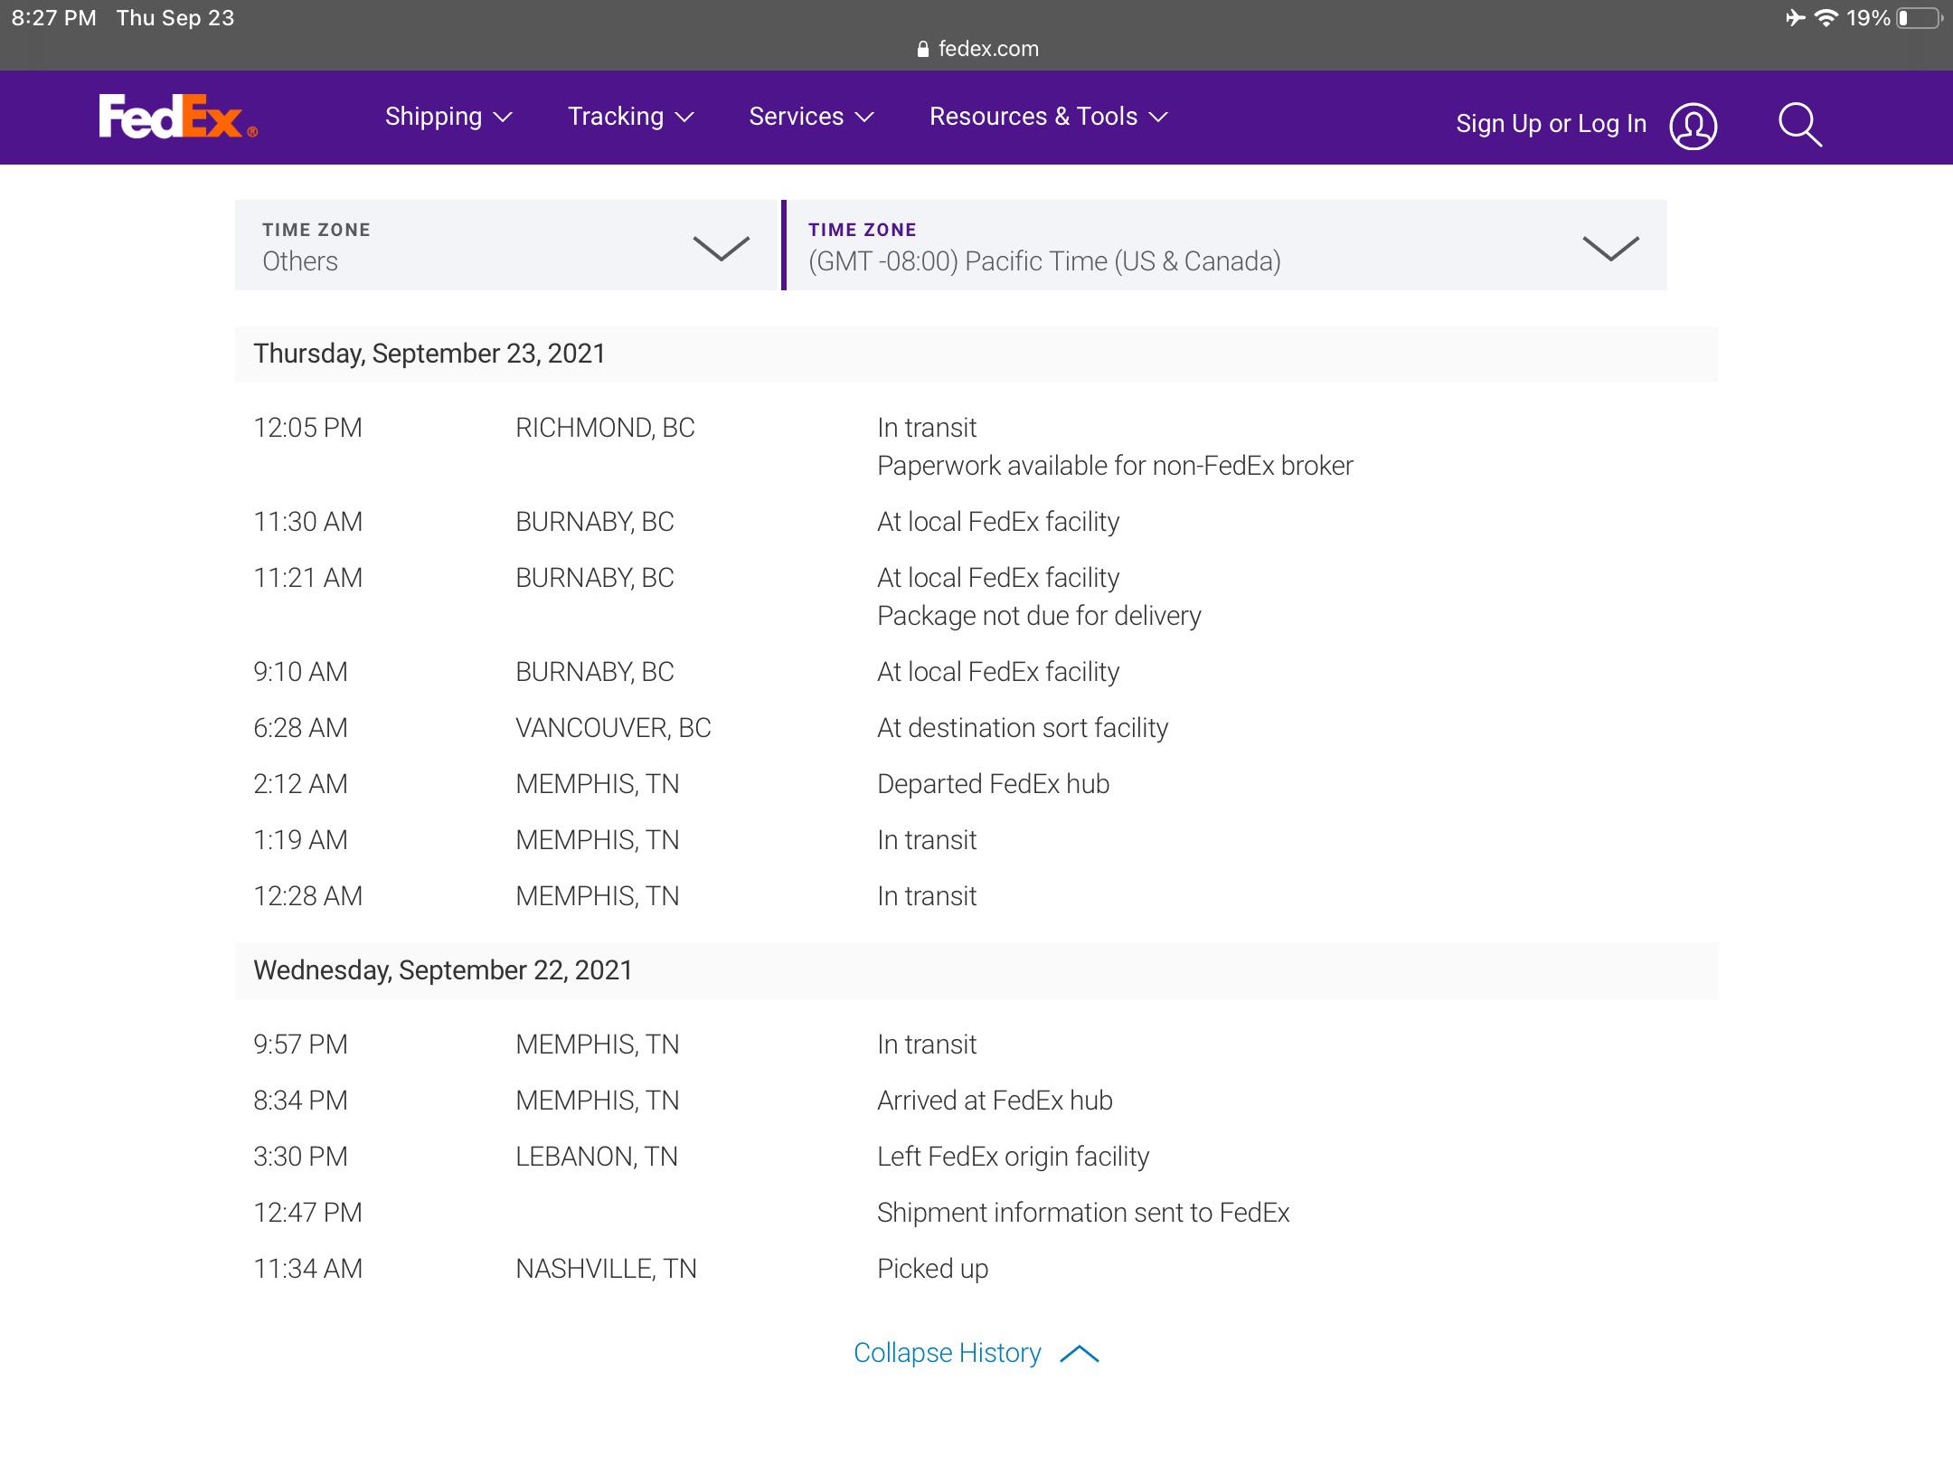Expand the Shipping chevron arrow
This screenshot has height=1465, width=1953.
tap(504, 118)
